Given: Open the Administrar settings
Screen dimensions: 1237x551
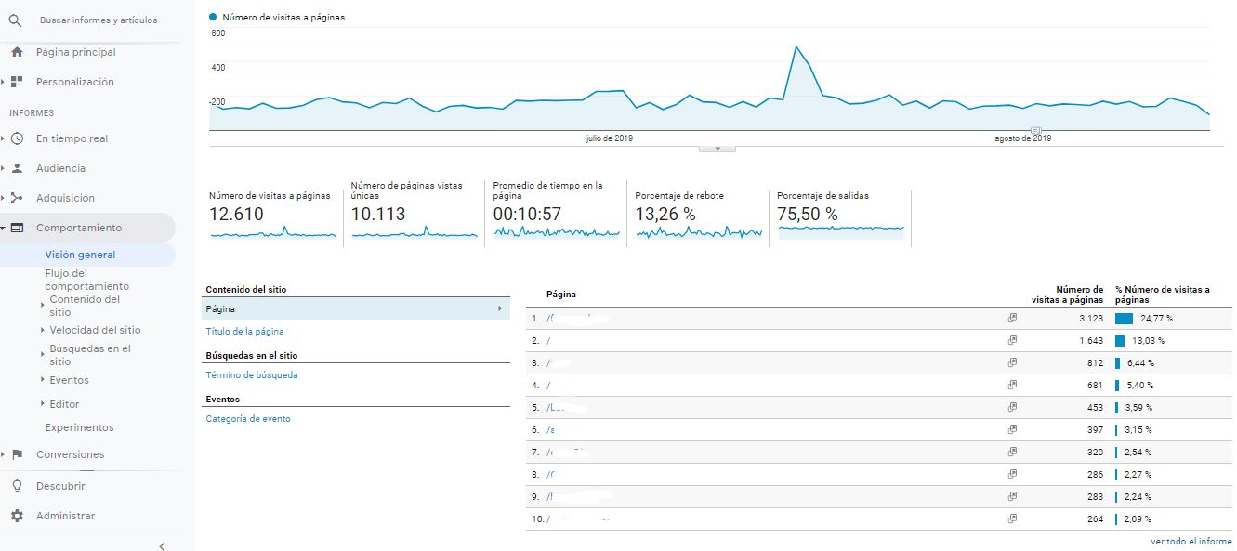Looking at the screenshot, I should pyautogui.click(x=65, y=516).
